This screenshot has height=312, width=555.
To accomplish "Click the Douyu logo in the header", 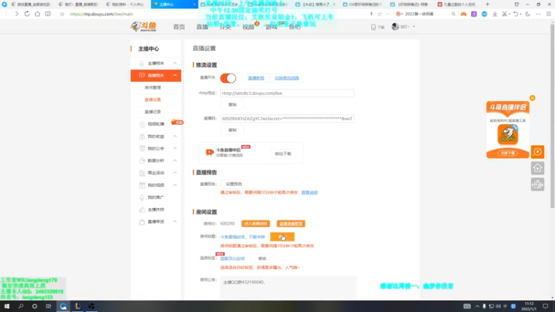I will [144, 26].
